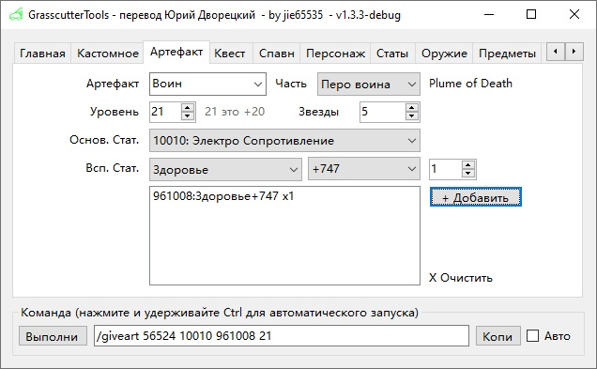Decrease the sub stat count spinner

tap(468, 174)
